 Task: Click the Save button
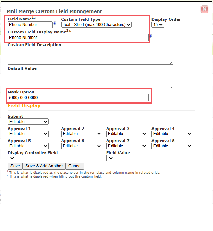(15, 166)
